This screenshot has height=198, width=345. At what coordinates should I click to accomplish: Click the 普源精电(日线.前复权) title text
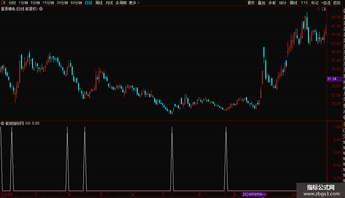(19, 9)
